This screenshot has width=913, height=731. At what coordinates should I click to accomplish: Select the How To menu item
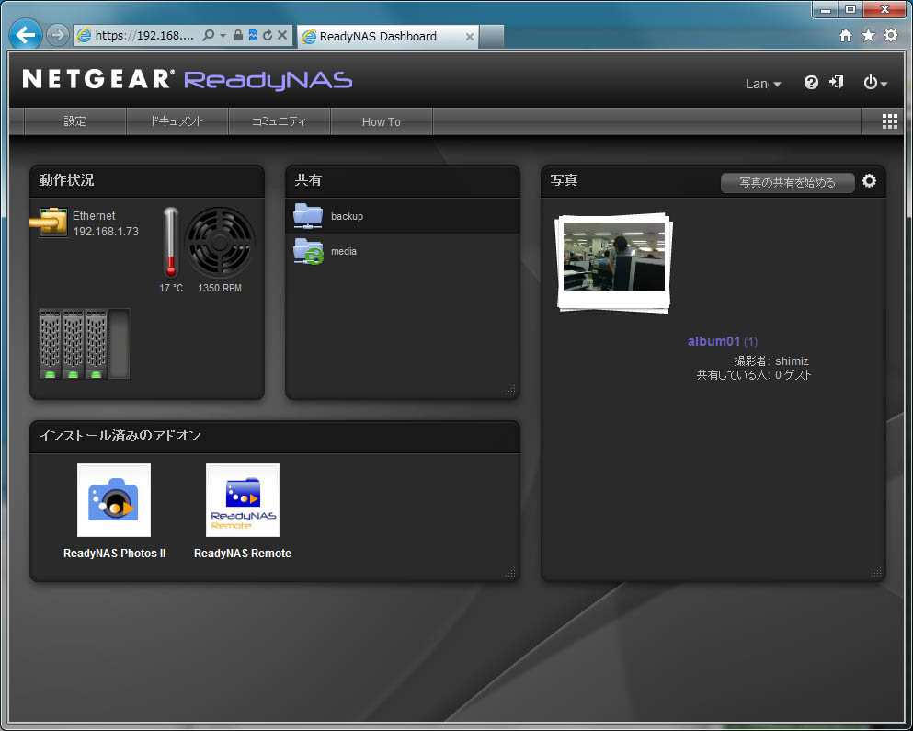[381, 121]
